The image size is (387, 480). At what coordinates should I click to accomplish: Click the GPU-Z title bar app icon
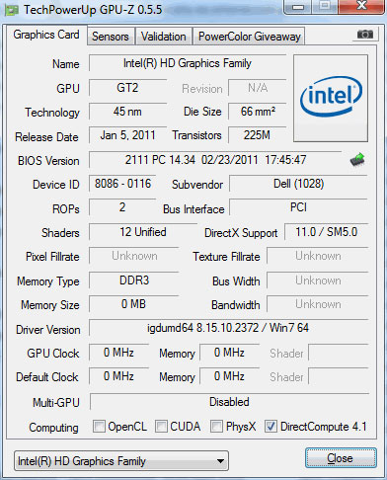[12, 10]
